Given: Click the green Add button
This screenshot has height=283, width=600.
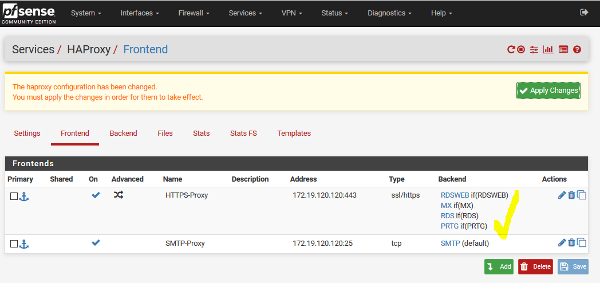Looking at the screenshot, I should coord(499,266).
